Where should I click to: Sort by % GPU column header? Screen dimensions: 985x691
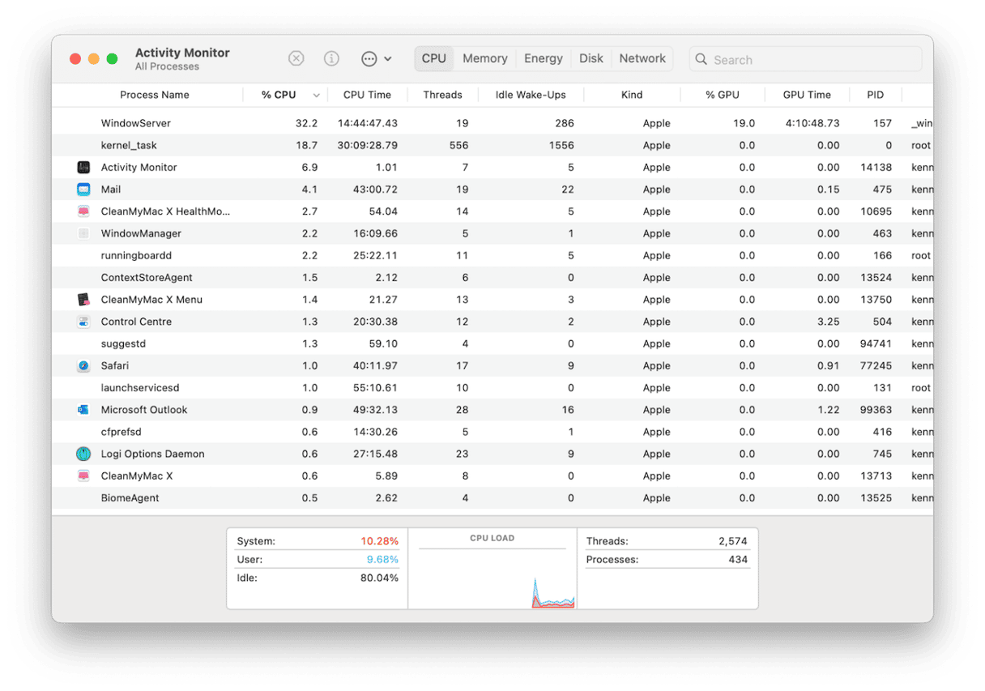723,95
